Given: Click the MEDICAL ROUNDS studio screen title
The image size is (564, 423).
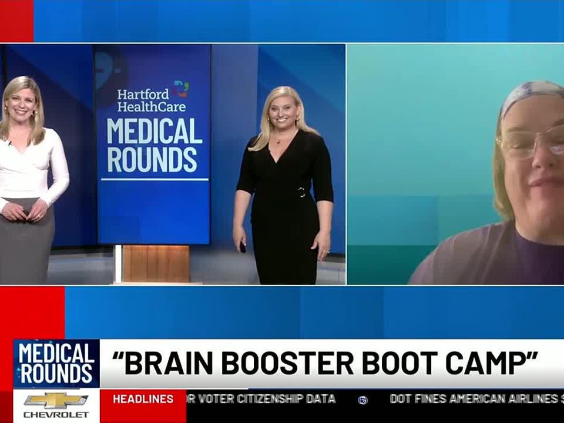Looking at the screenshot, I should click(155, 145).
